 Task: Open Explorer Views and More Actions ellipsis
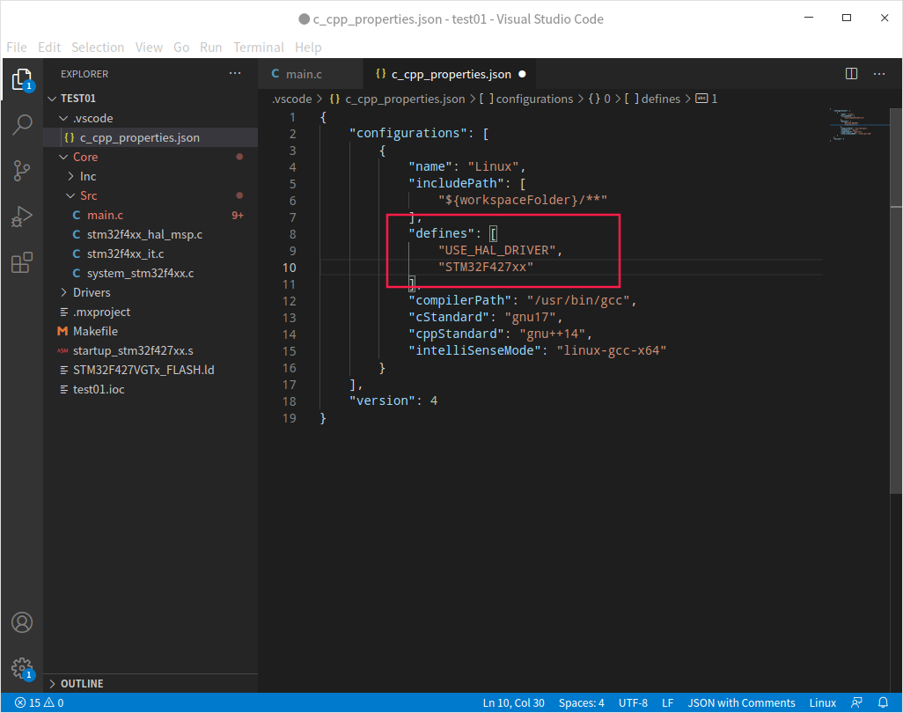tap(235, 73)
